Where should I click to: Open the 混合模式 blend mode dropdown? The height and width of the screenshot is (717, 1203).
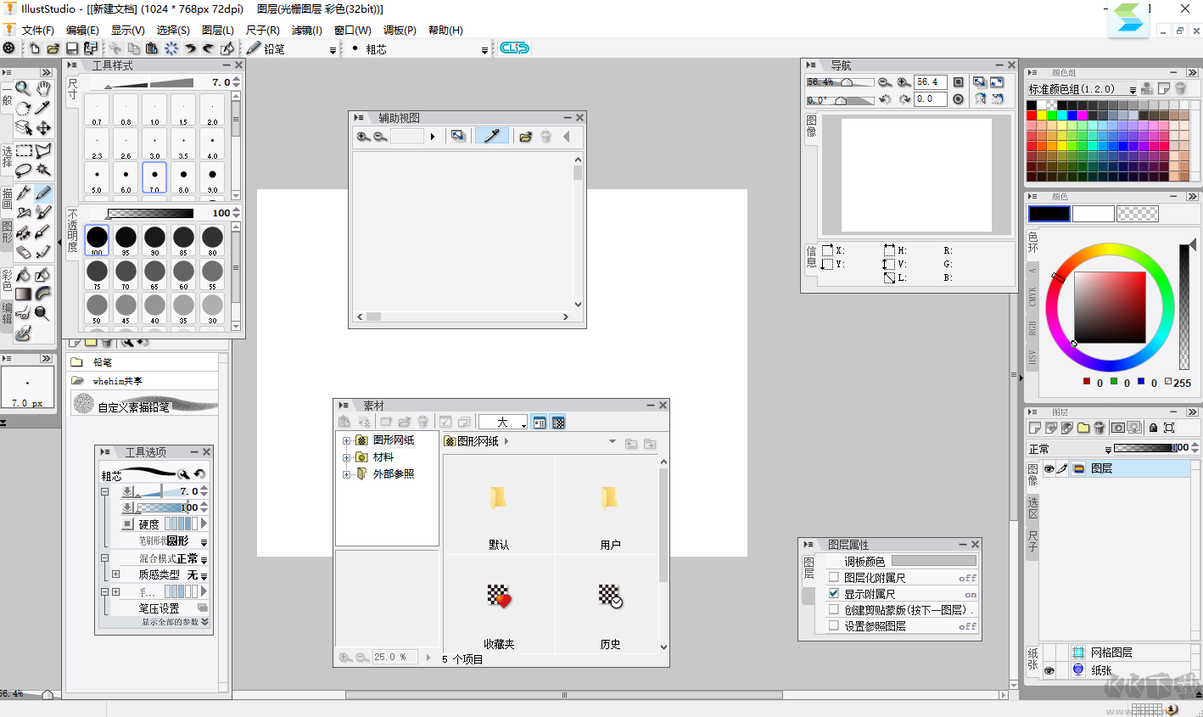204,559
